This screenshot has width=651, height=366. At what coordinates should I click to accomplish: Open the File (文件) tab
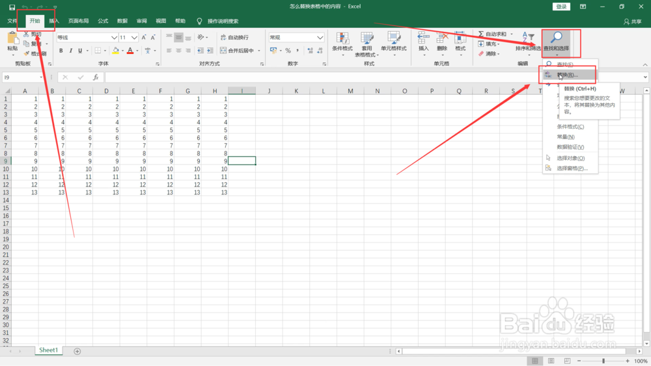(12, 21)
